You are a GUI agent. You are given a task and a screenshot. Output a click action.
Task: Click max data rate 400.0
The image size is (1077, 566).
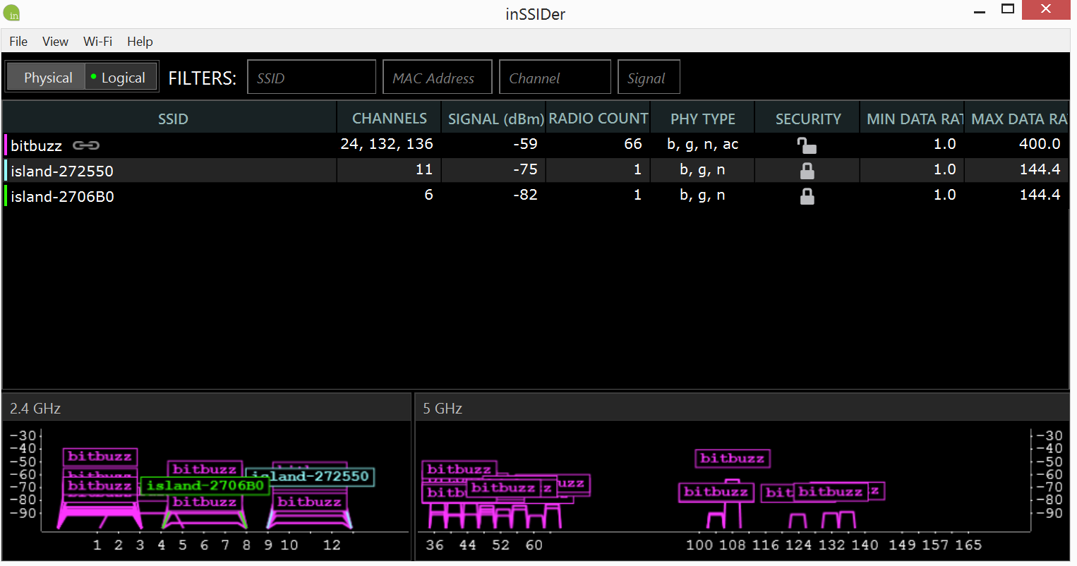pyautogui.click(x=1040, y=144)
